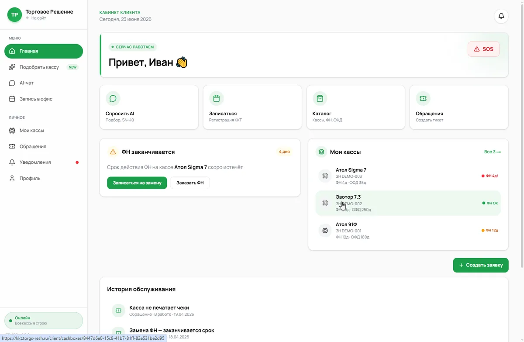The width and height of the screenshot is (524, 342).
Task: Follow the На сайт link
Action: tap(36, 18)
